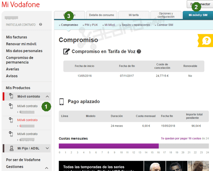The image size is (213, 171).
Task: Open the Opciones y configuración tab
Action: [166, 15]
